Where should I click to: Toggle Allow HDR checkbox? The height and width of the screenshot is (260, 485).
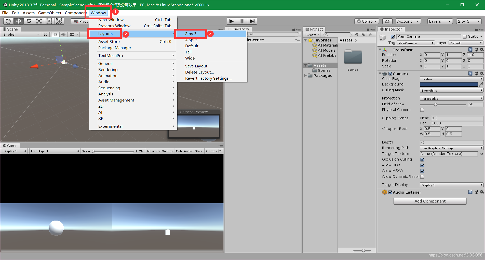422,165
